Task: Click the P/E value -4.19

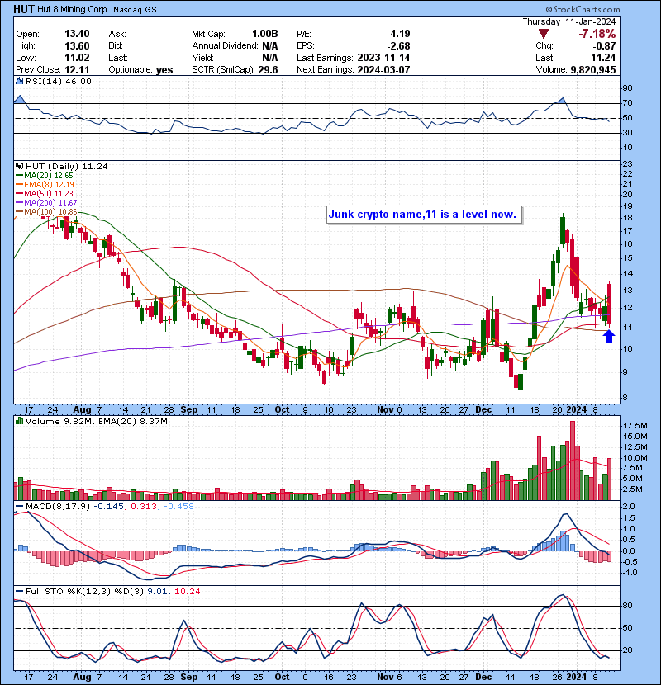Action: coord(398,34)
